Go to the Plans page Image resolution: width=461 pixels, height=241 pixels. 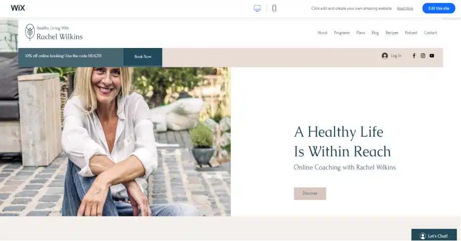tap(360, 33)
